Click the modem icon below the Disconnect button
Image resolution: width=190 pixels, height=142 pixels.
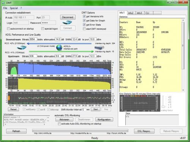[x=67, y=23]
